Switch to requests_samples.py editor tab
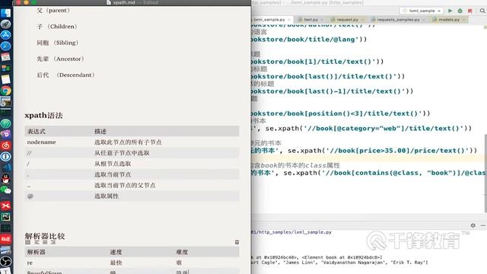The image size is (487, 274). (x=398, y=20)
